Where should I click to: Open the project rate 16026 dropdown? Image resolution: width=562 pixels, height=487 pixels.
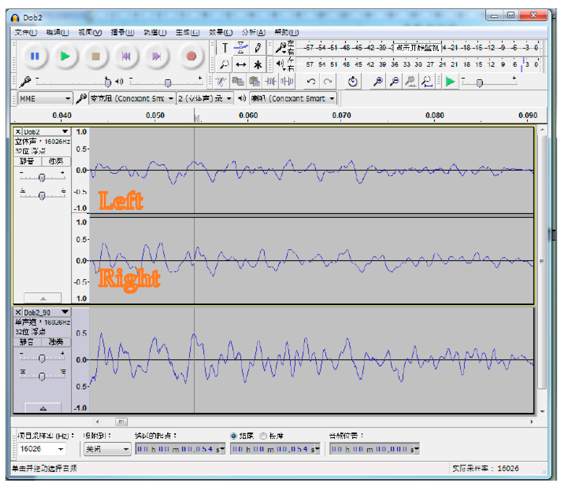(61, 449)
